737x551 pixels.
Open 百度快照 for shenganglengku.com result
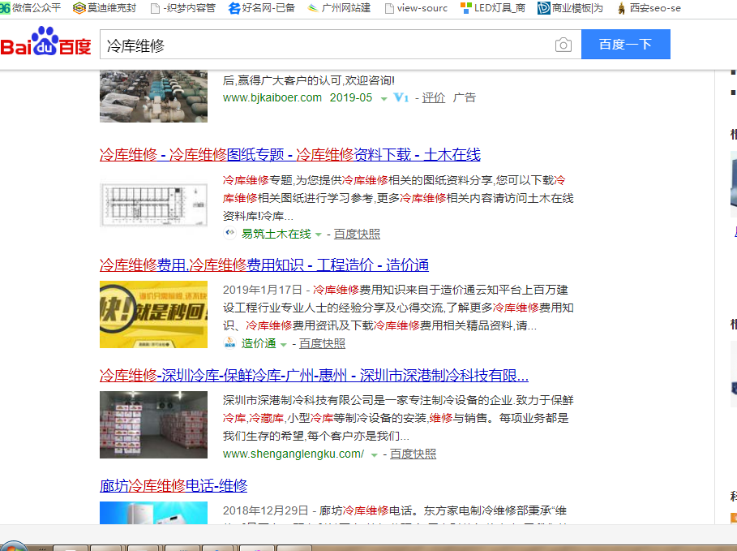coord(413,454)
